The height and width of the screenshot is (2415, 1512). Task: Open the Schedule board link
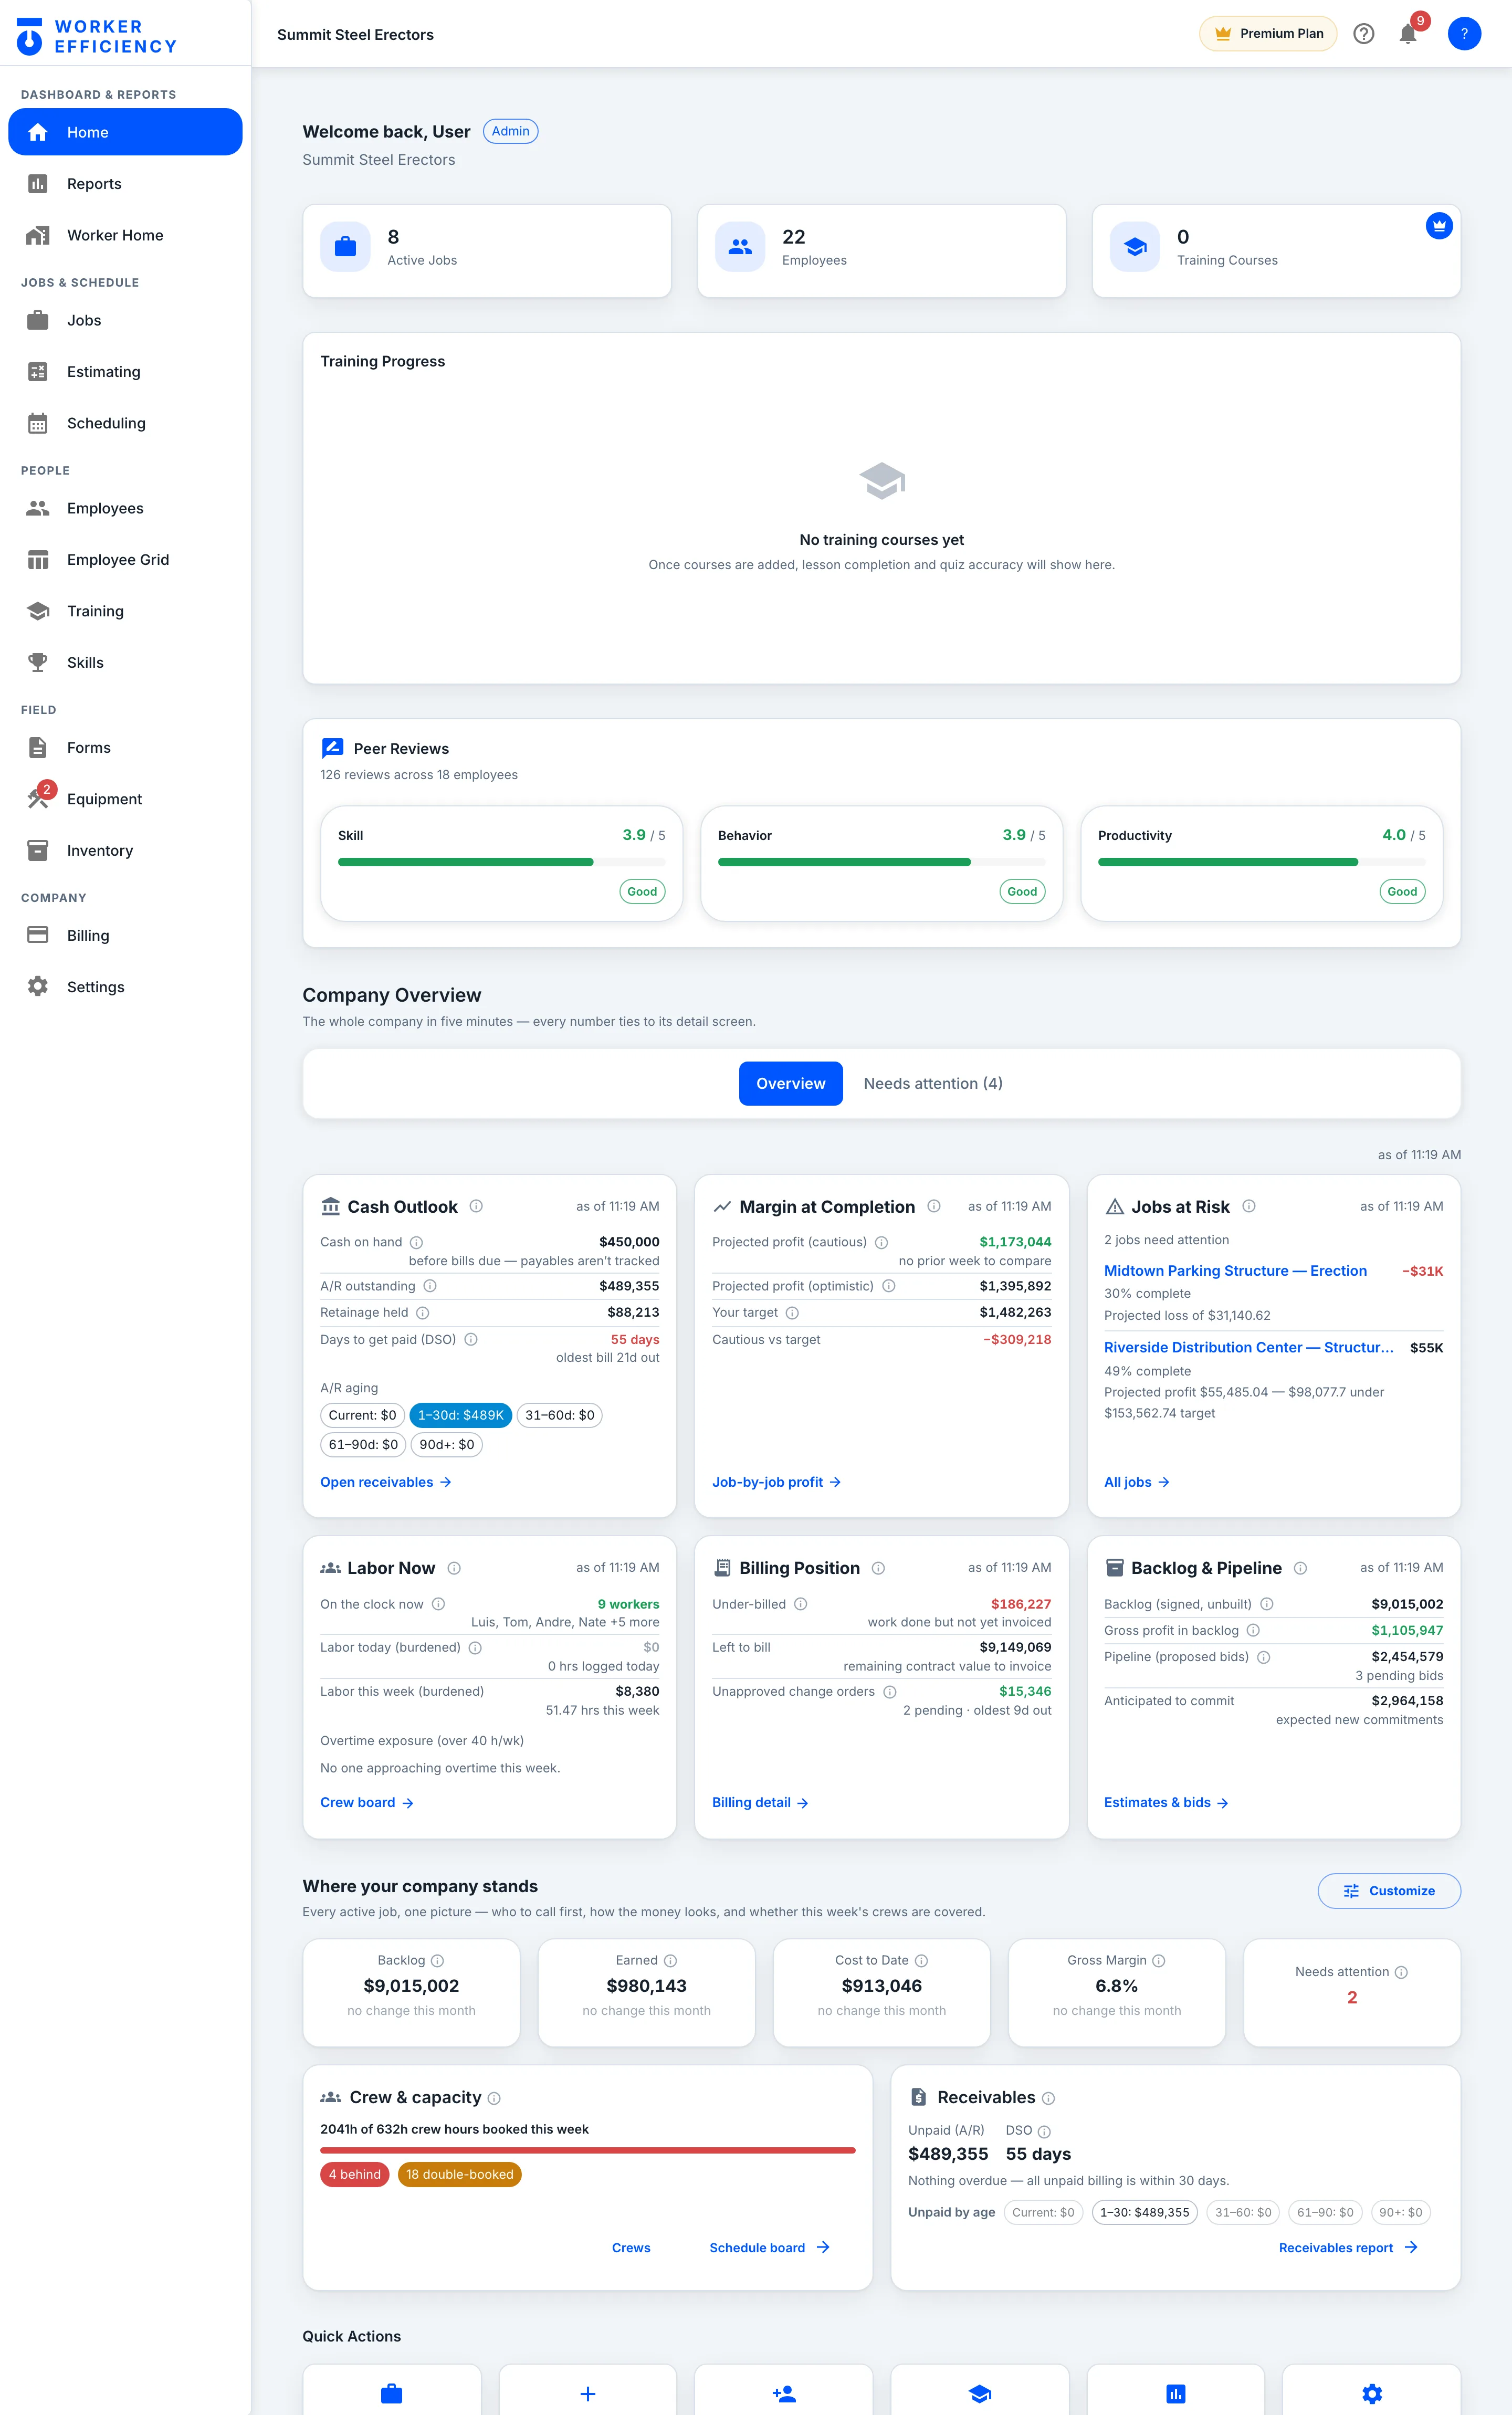(x=769, y=2247)
